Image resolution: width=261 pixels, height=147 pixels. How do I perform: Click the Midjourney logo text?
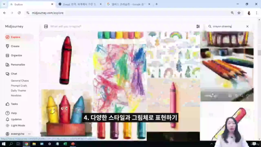click(x=14, y=27)
